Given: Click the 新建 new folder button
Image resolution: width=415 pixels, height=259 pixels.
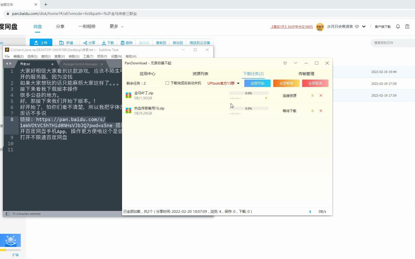Looking at the screenshot, I should (x=66, y=43).
